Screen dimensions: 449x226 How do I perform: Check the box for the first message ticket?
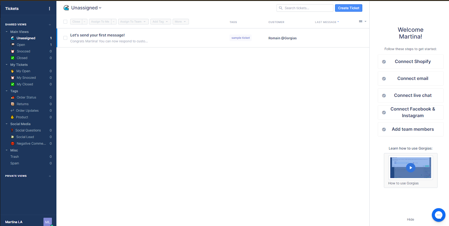coord(65,38)
